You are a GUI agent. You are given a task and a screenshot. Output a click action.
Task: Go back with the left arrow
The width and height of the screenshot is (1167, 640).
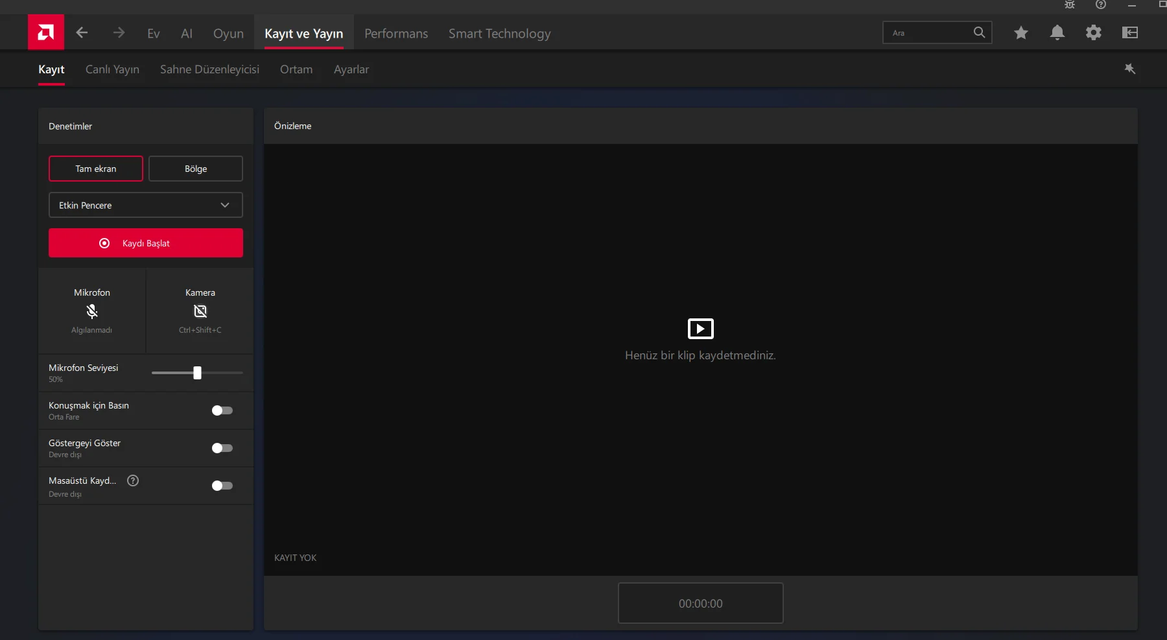pyautogui.click(x=82, y=32)
